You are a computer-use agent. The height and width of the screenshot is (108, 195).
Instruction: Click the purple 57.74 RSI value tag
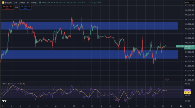(187, 90)
